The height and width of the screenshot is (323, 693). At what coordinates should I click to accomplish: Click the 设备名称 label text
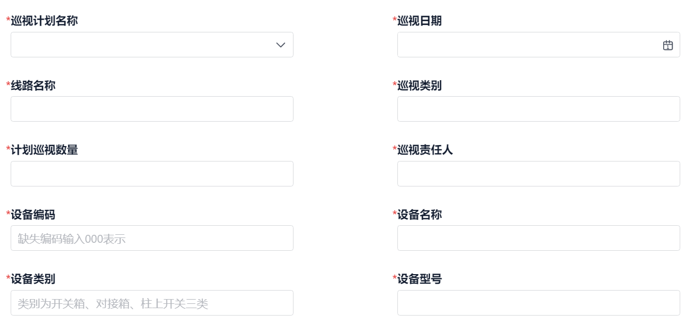(420, 215)
